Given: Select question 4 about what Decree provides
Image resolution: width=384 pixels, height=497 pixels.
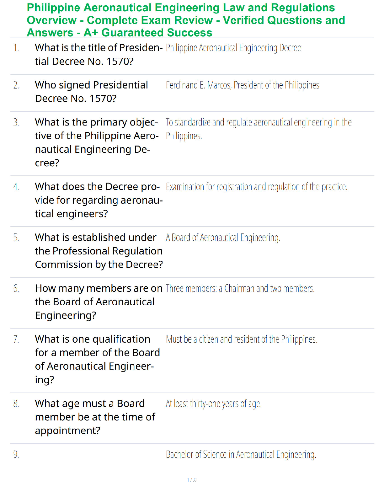Looking at the screenshot, I should (99, 200).
